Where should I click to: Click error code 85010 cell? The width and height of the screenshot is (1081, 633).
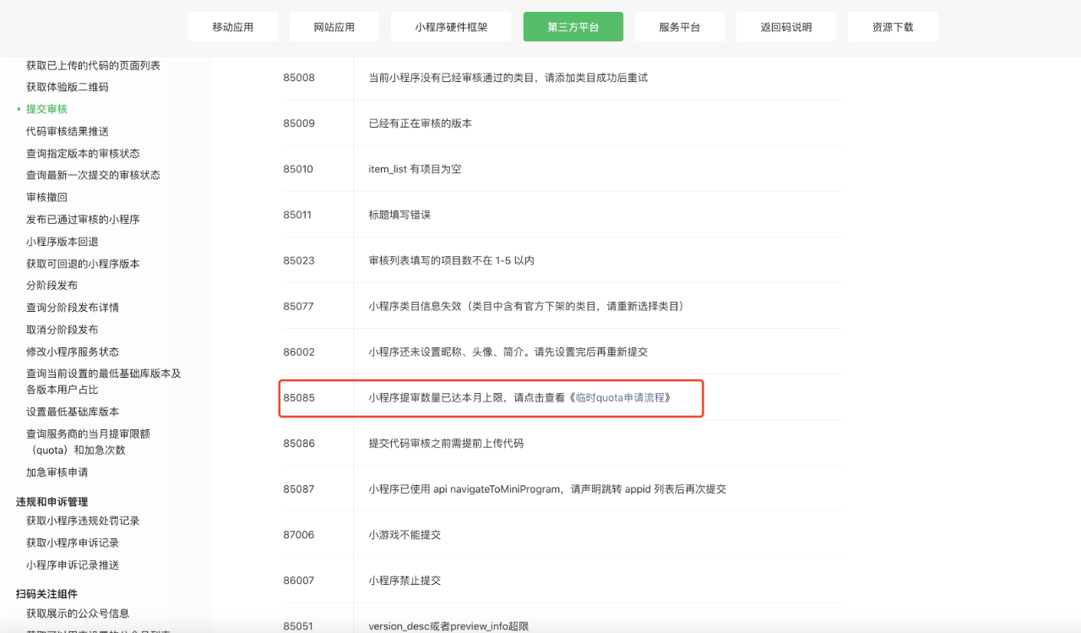coord(298,169)
